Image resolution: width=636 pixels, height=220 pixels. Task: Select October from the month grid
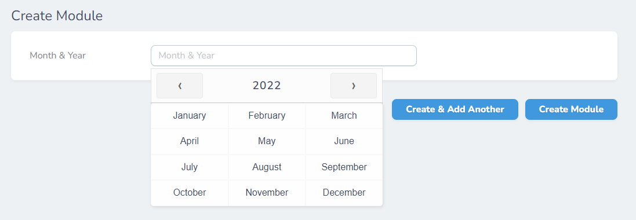pos(190,192)
